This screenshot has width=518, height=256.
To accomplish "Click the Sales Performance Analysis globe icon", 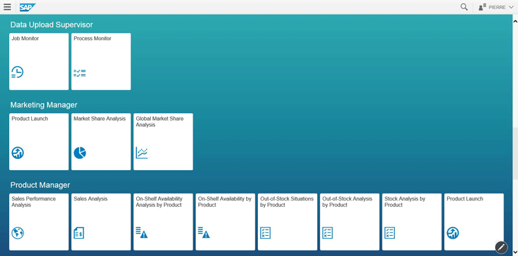I will 17,233.
